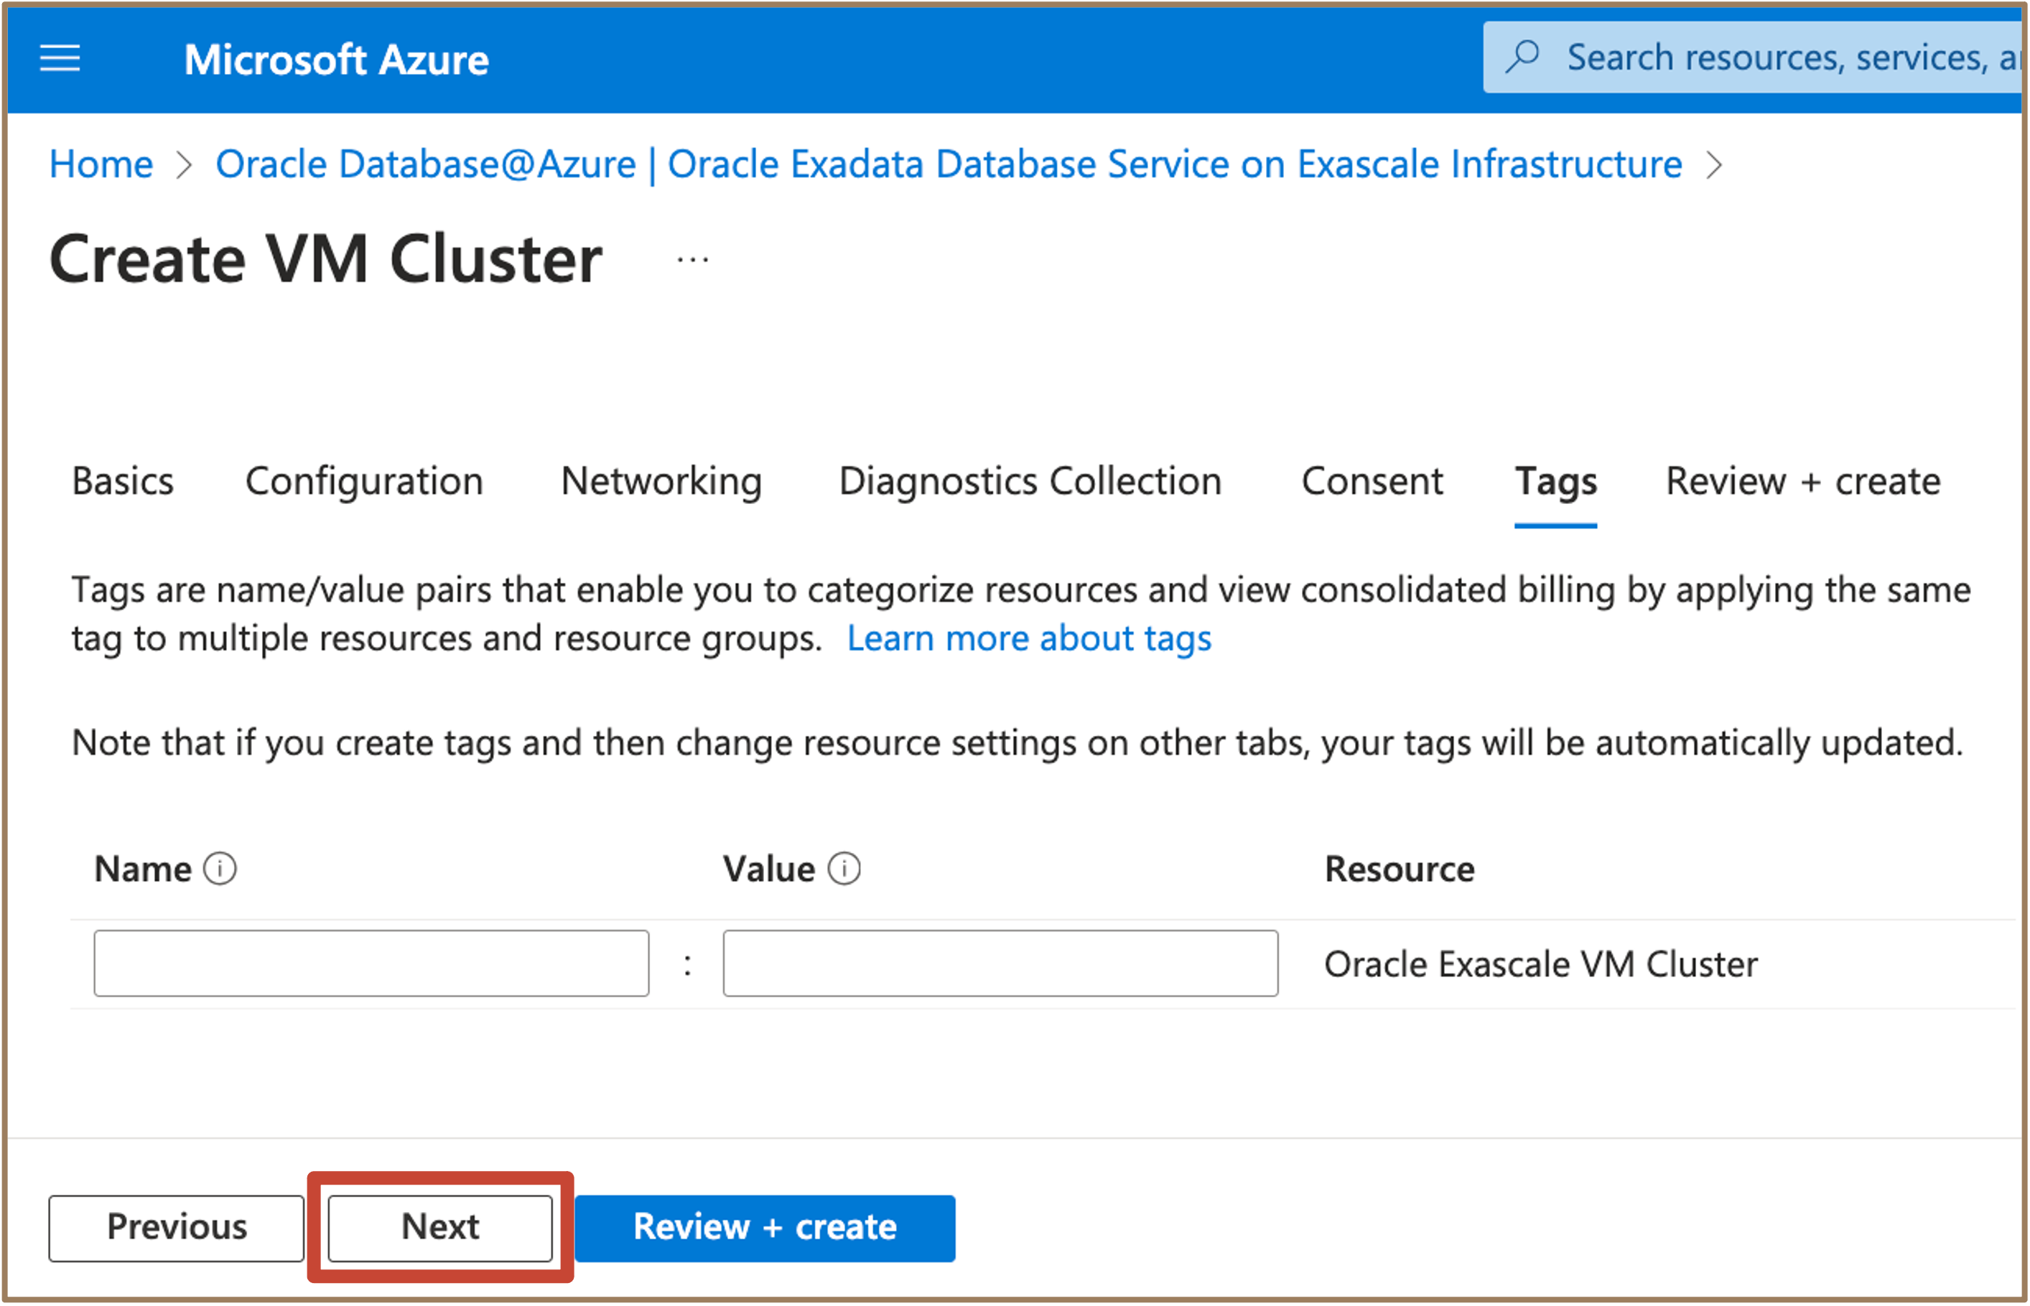Viewport: 2030px width, 1306px height.
Task: Open Oracle Exadata Database Service breadcrumb
Action: click(948, 164)
